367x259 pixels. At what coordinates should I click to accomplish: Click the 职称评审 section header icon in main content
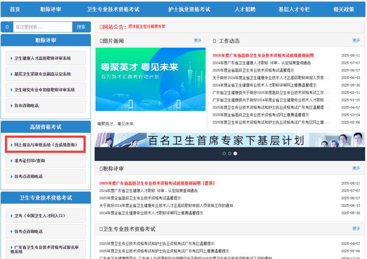(101, 169)
